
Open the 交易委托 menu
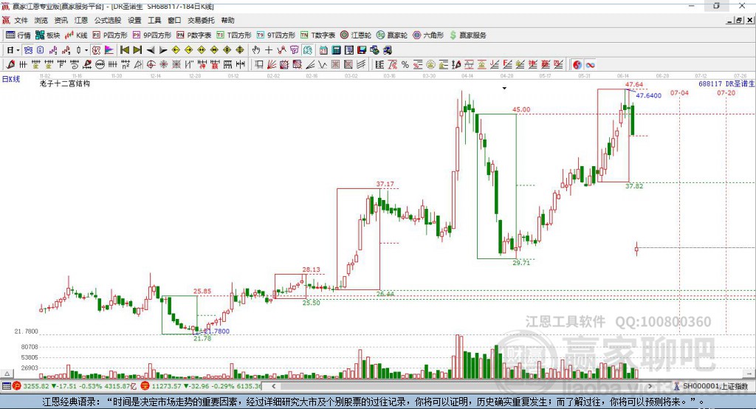point(201,20)
